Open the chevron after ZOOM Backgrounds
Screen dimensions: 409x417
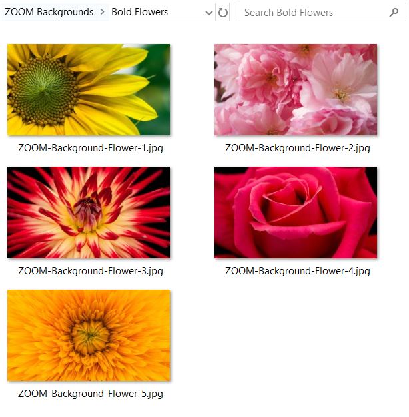[103, 12]
